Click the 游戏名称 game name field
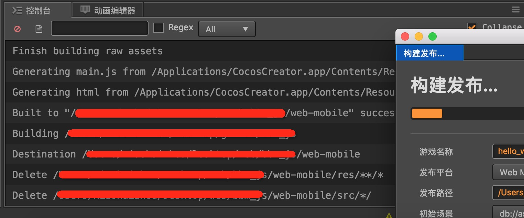 pyautogui.click(x=508, y=152)
